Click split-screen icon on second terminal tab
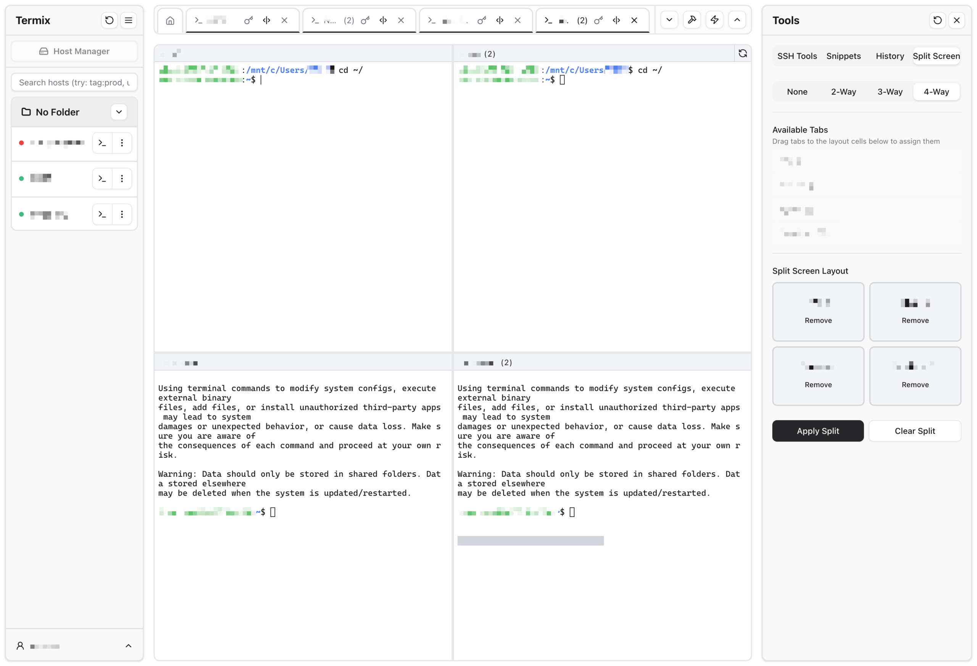 coord(383,20)
